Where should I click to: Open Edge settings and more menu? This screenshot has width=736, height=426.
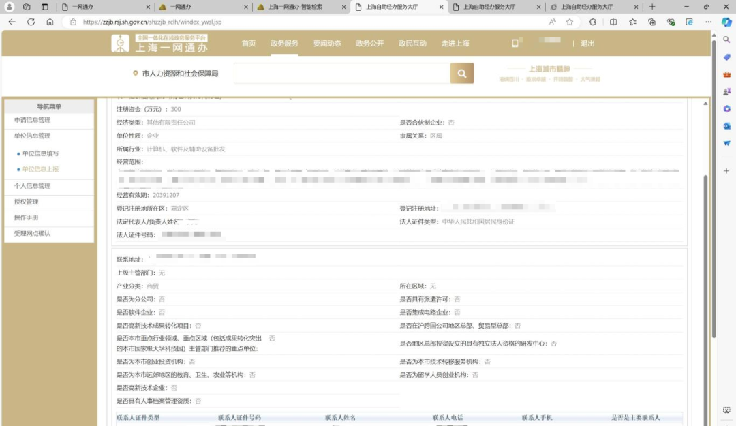coord(707,22)
